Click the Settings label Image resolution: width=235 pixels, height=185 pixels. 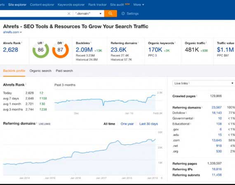[132, 14]
